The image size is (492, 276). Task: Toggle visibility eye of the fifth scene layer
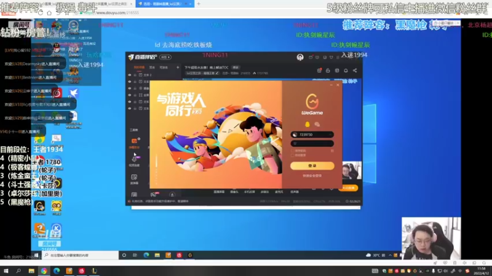pos(130,102)
